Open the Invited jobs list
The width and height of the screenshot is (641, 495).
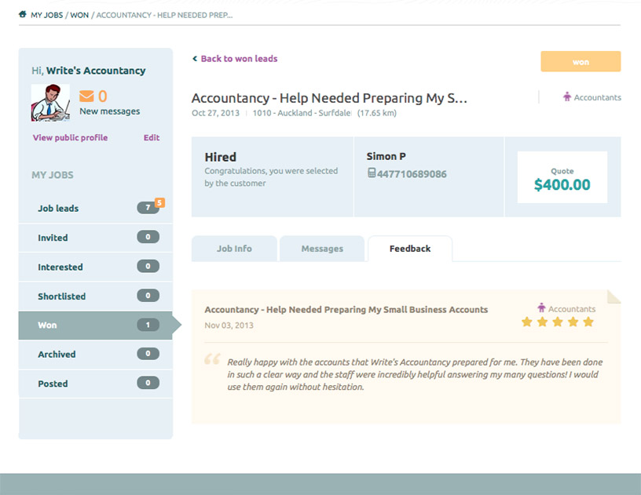(x=53, y=238)
